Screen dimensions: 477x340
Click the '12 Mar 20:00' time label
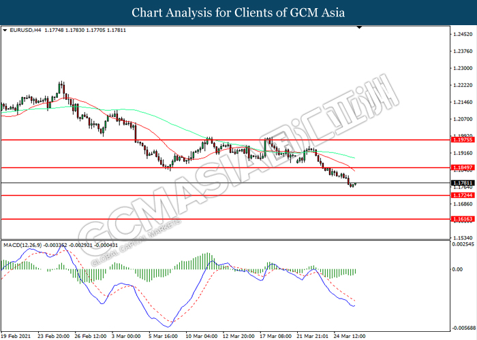tap(238, 336)
